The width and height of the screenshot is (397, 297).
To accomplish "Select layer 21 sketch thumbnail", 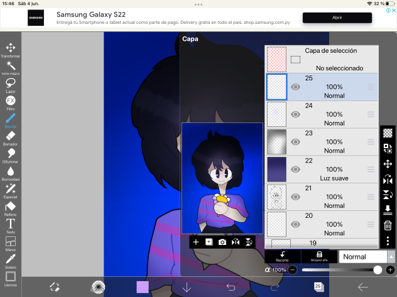I will click(276, 197).
